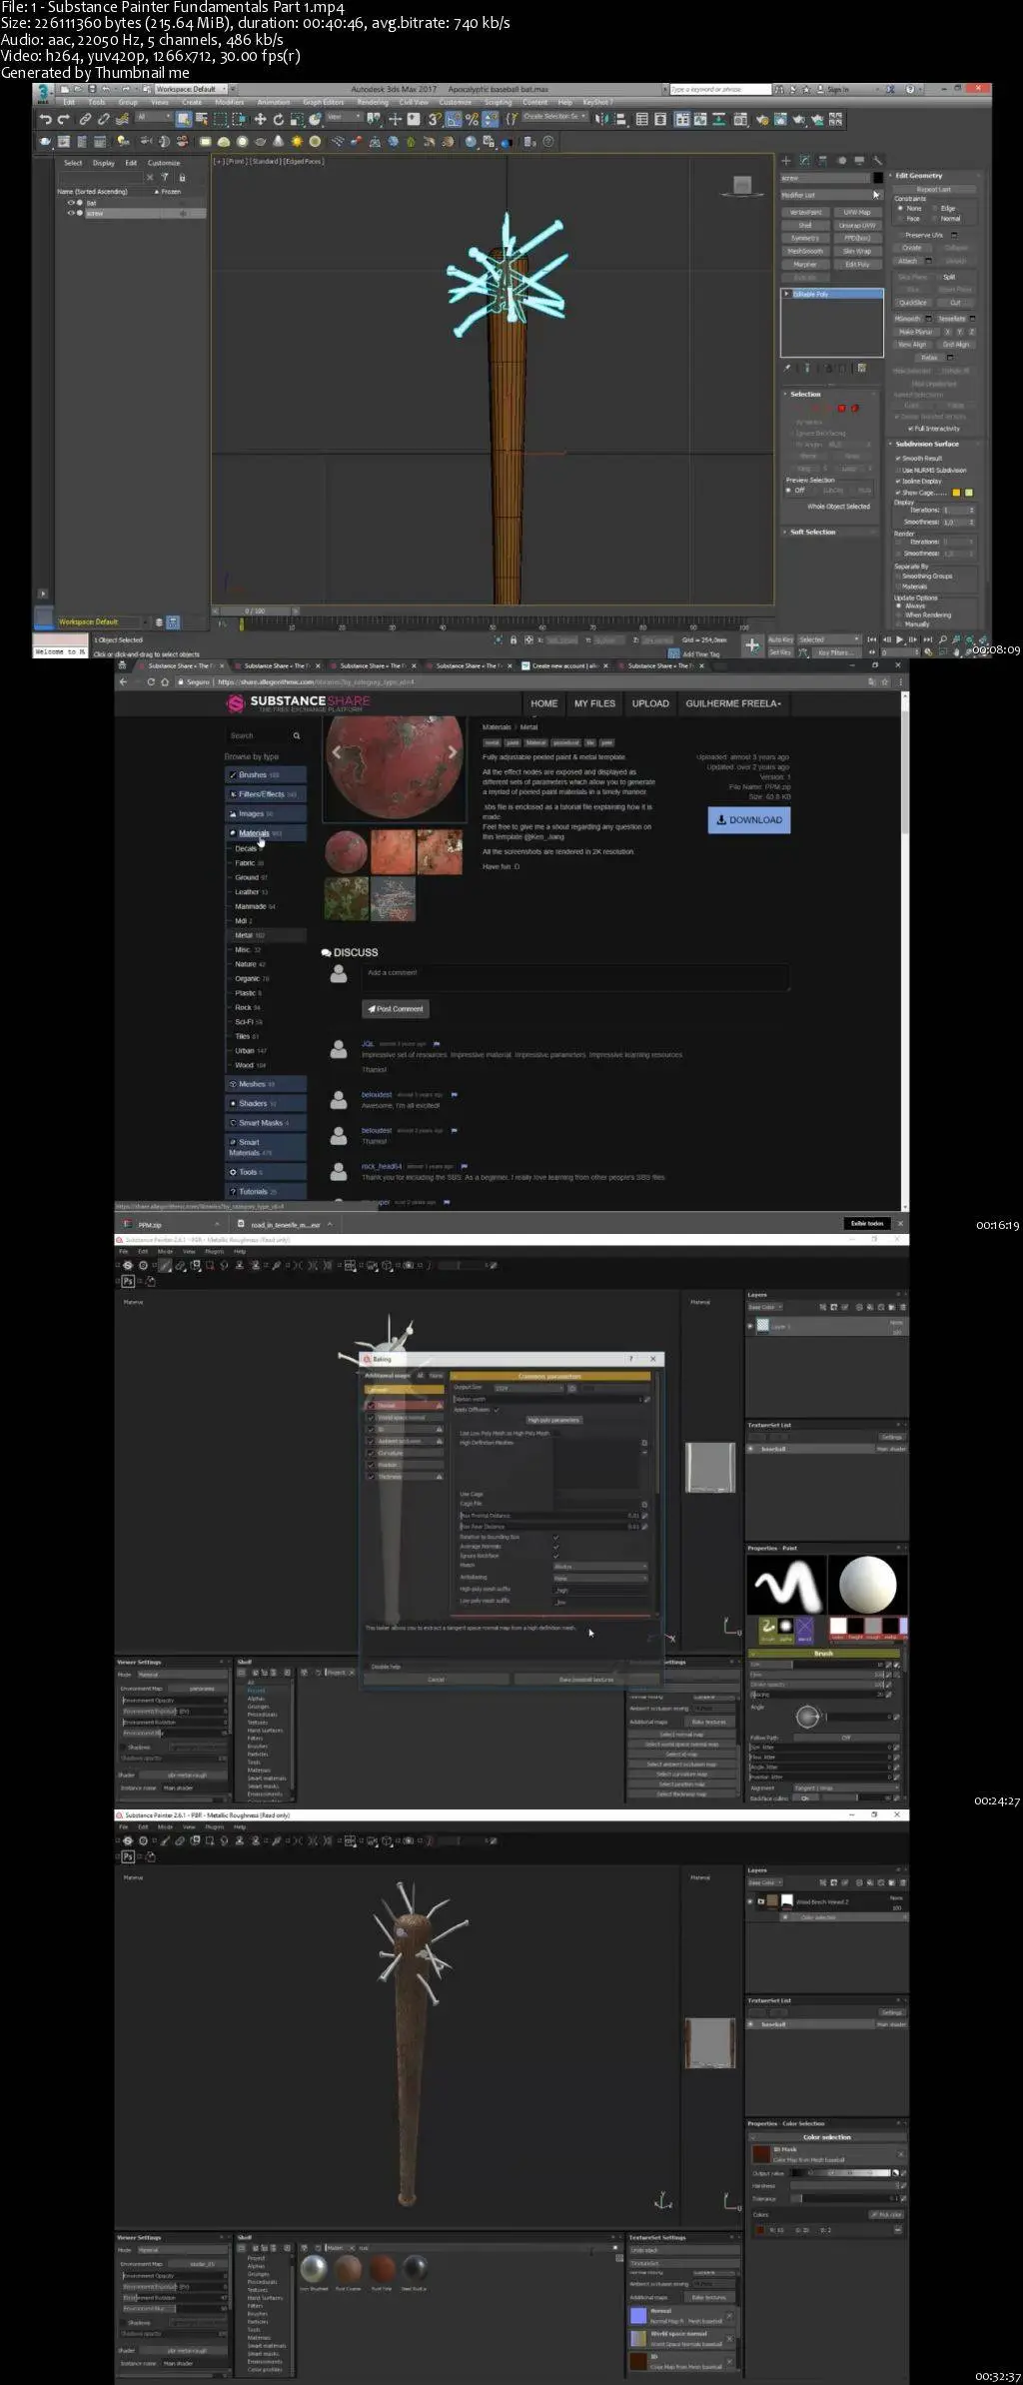Image resolution: width=1023 pixels, height=2385 pixels.
Task: Click the Maxscript mini listener icon at bottom-left of 3ds Max
Action: [x=60, y=645]
